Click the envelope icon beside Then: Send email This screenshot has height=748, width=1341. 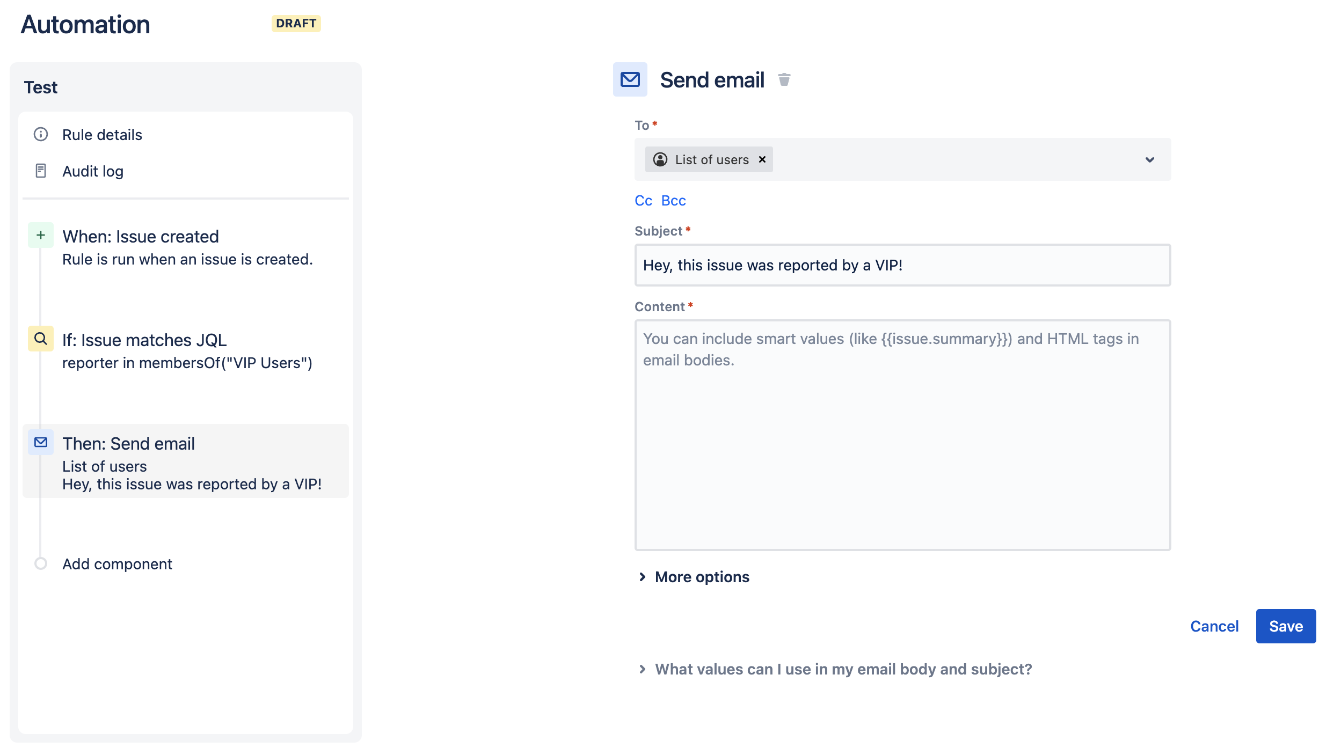(40, 443)
